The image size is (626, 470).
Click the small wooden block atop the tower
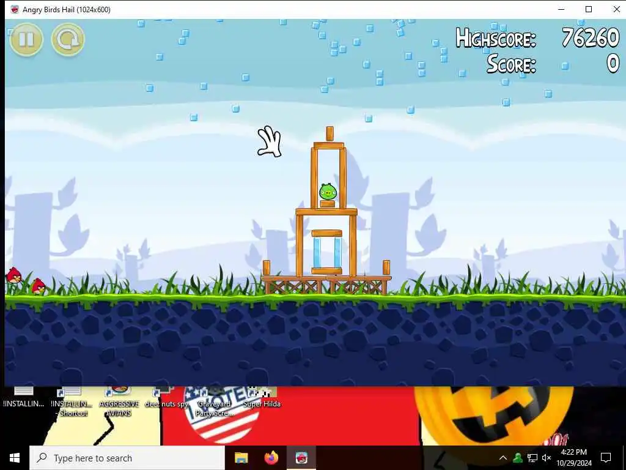pyautogui.click(x=330, y=134)
